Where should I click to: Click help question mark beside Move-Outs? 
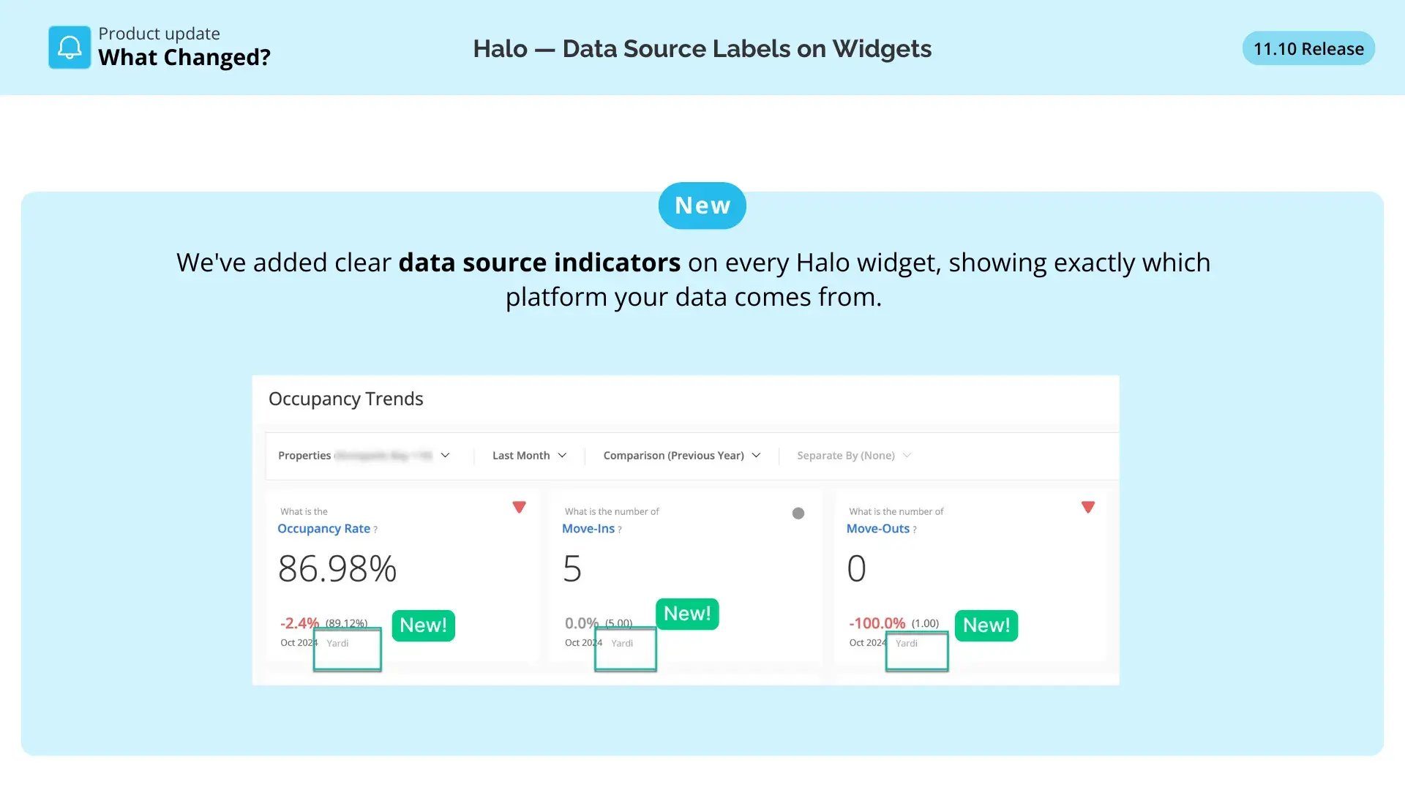(915, 530)
